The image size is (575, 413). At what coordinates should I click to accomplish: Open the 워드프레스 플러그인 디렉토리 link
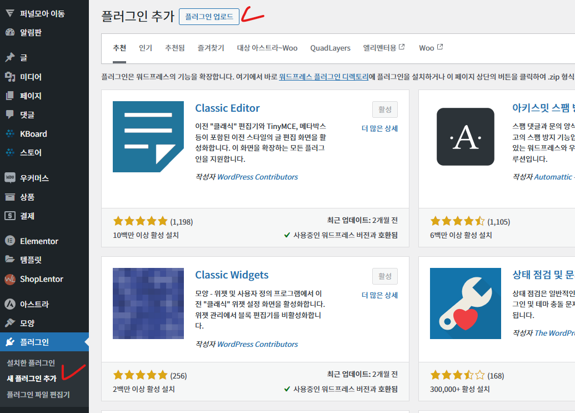pyautogui.click(x=324, y=77)
